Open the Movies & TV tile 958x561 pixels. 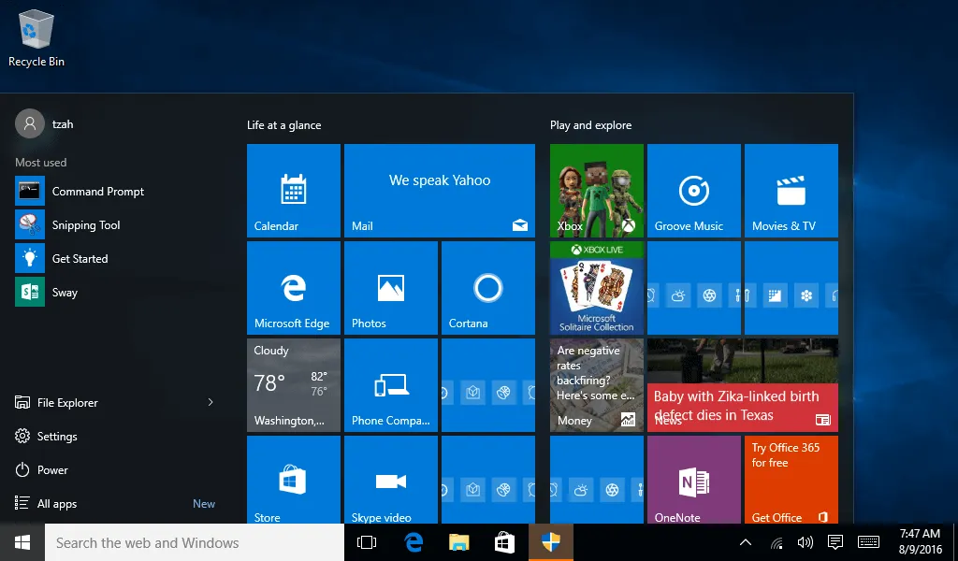click(791, 191)
